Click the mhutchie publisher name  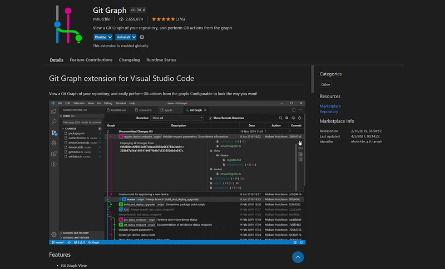[x=102, y=19]
